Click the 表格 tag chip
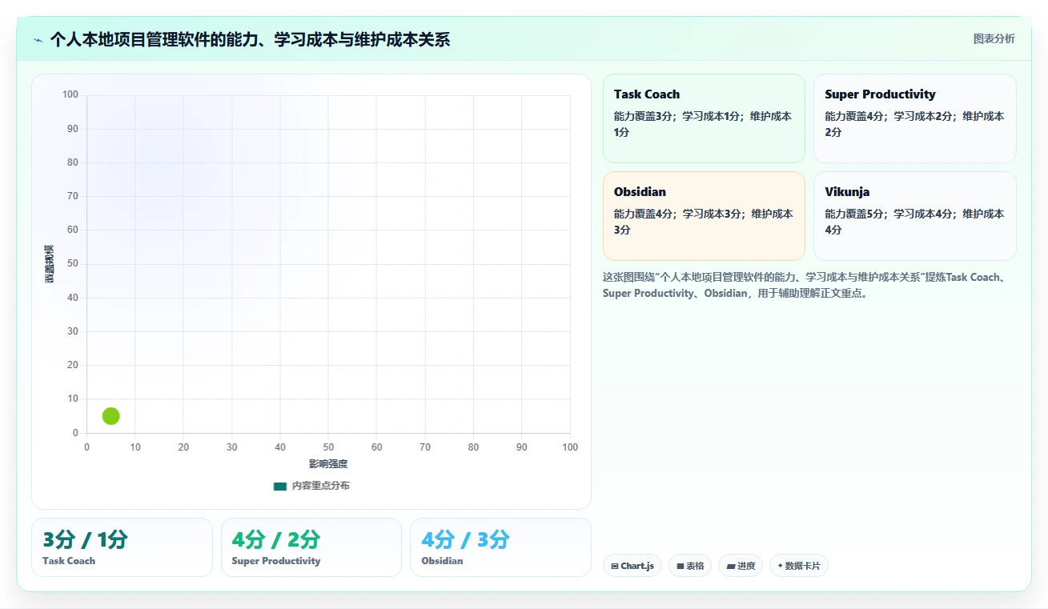1048x609 pixels. pos(690,566)
